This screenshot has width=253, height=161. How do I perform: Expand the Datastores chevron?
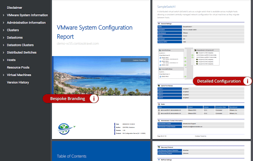tap(3, 38)
